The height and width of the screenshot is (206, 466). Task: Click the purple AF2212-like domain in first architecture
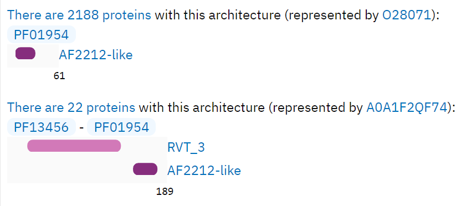(x=25, y=54)
